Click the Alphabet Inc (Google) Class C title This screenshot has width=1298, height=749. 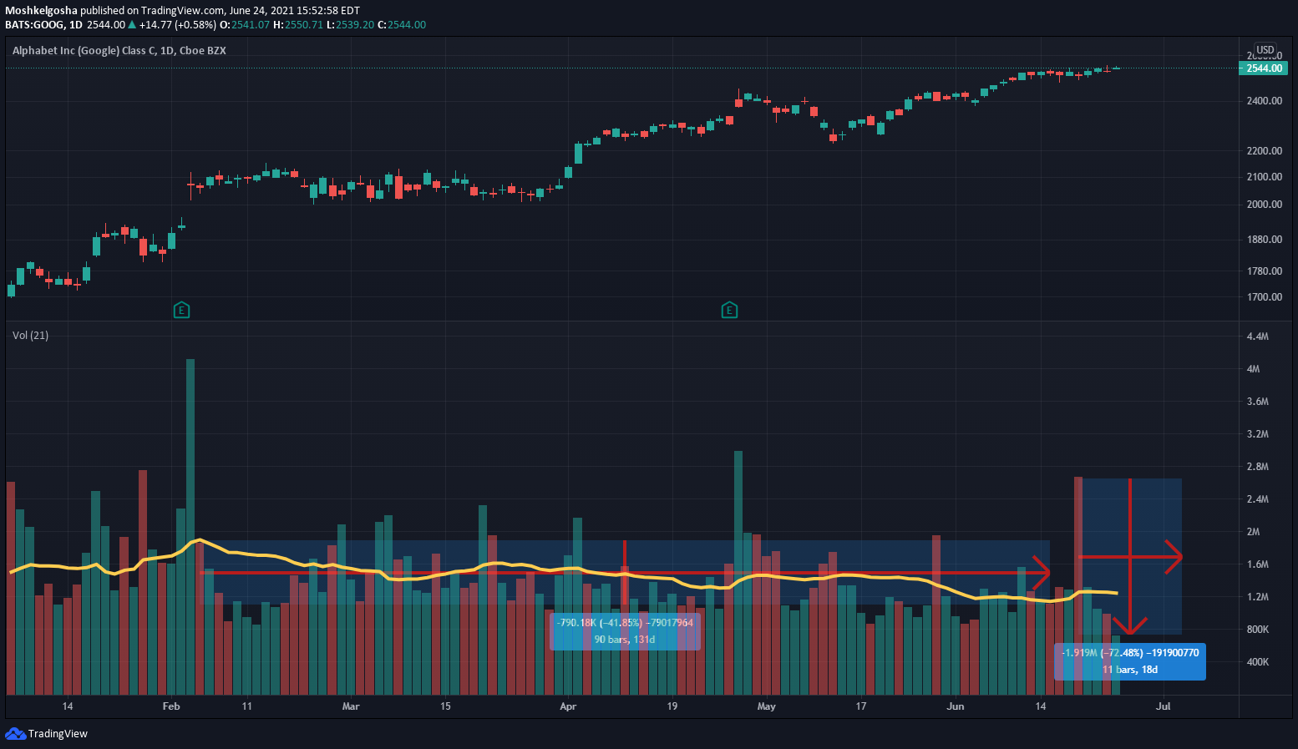pyautogui.click(x=119, y=51)
